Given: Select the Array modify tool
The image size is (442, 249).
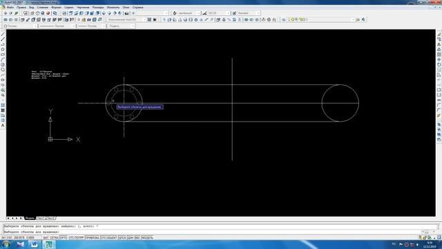Looking at the screenshot, I should [x=439, y=55].
